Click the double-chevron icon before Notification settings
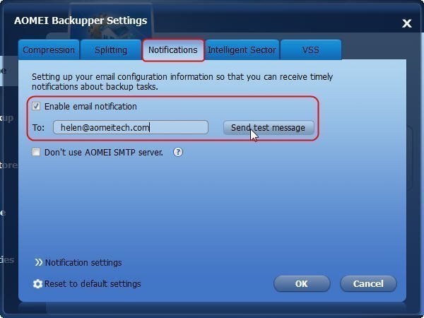 point(39,262)
